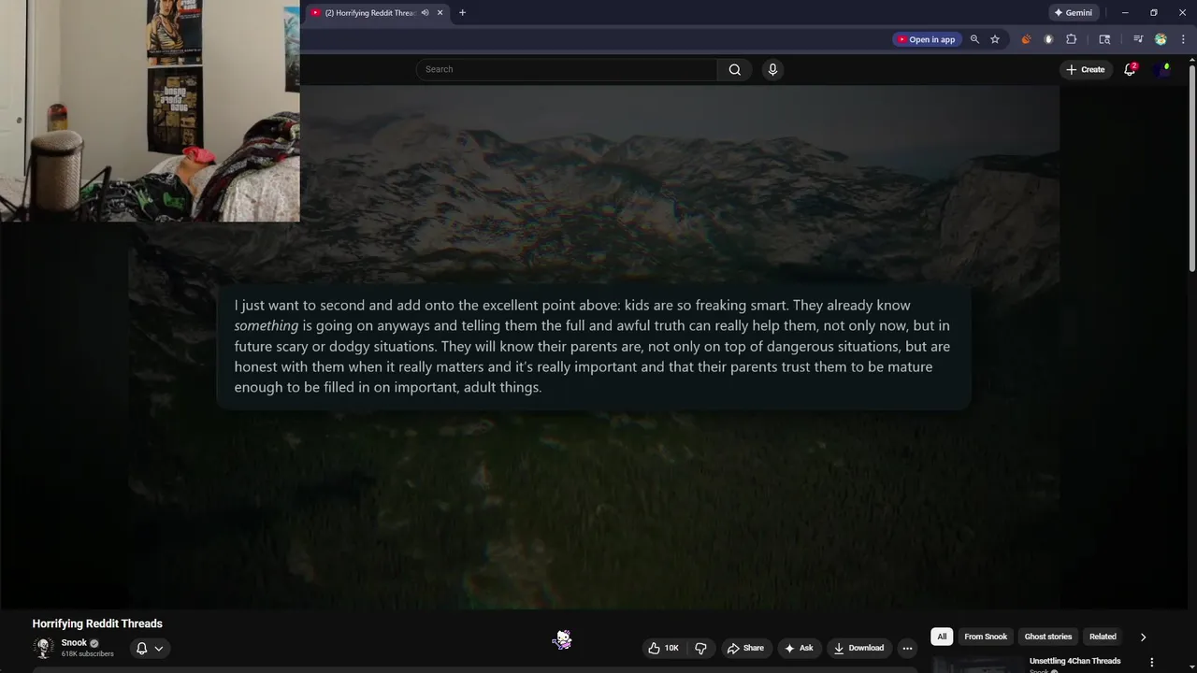1197x673 pixels.
Task: Open Chrome three-dot menu
Action: (x=1183, y=39)
